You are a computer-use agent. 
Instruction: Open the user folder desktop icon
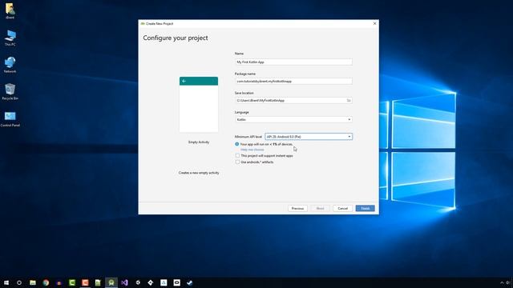[x=10, y=10]
